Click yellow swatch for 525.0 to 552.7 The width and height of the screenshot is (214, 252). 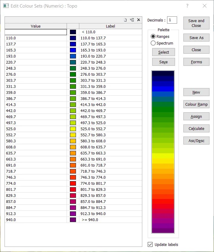[73, 129]
